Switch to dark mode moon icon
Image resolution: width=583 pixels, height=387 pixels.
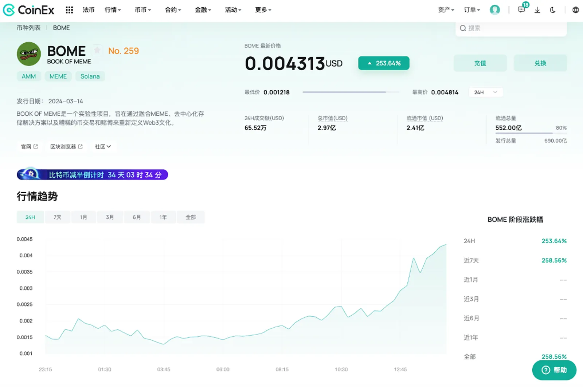click(x=553, y=10)
